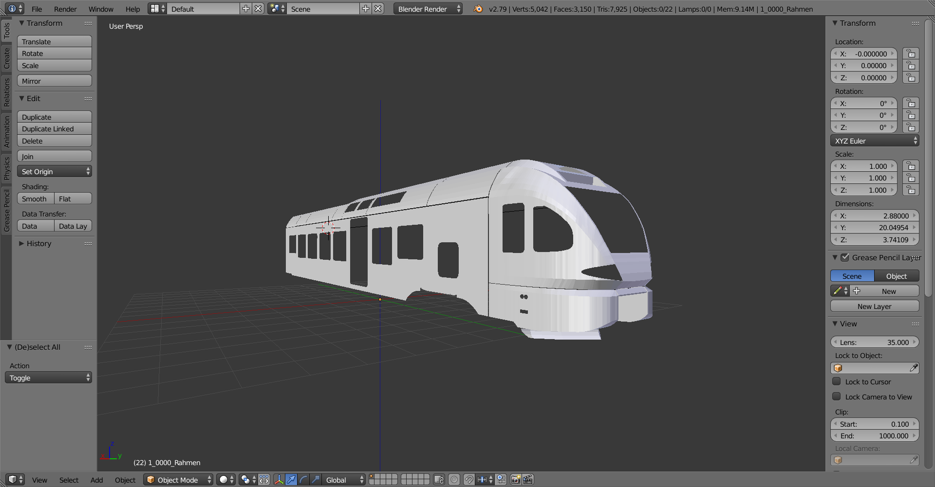Viewport: 935px width, 487px height.
Task: Click the OpenGL render animation clapper icon
Action: pos(528,480)
